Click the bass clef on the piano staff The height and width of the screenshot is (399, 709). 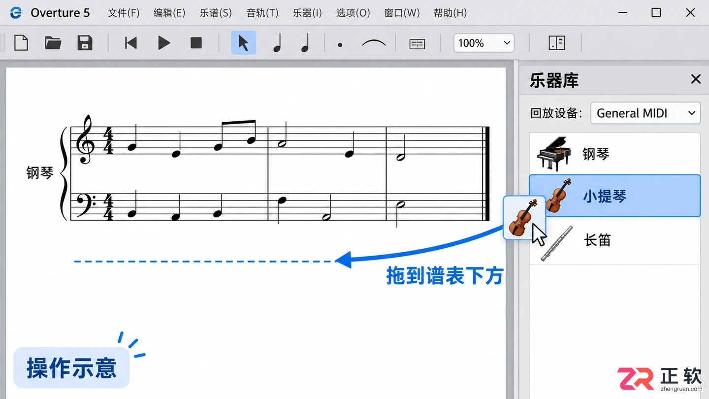86,206
